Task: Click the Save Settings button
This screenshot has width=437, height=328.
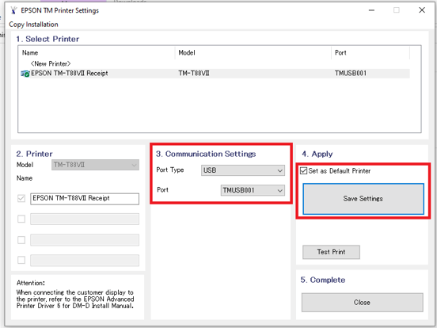Action: (x=363, y=199)
